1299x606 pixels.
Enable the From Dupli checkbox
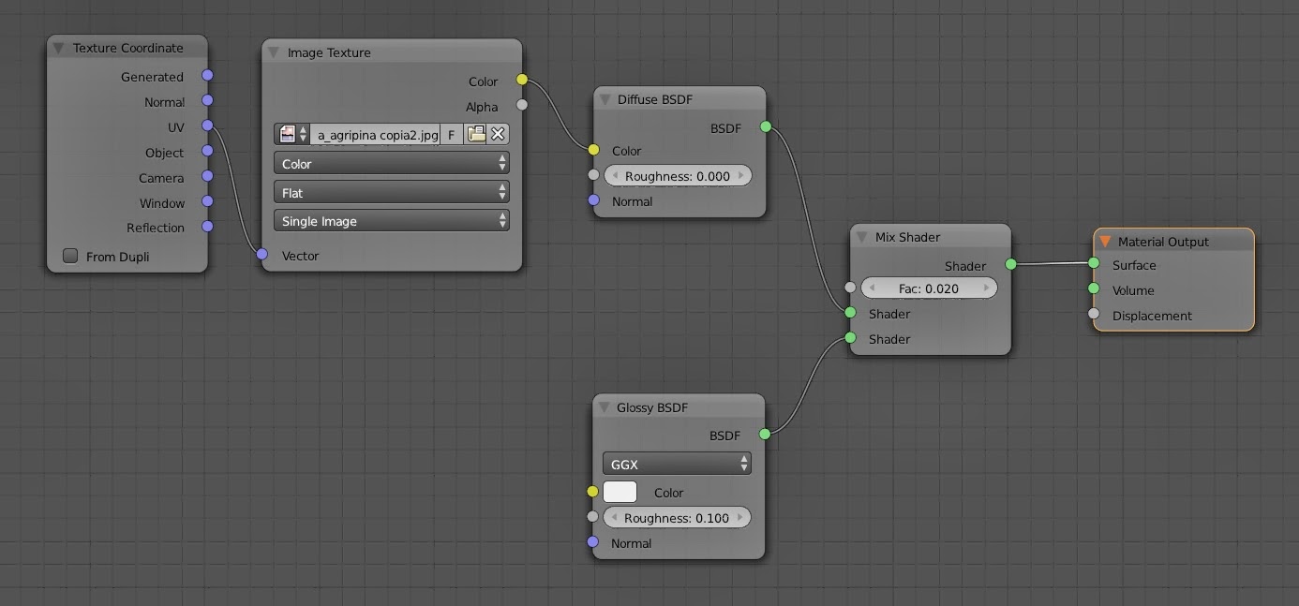(x=70, y=256)
